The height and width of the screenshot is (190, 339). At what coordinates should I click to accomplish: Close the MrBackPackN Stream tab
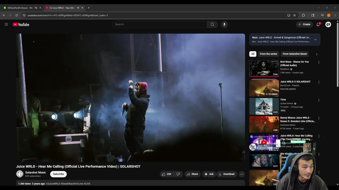pyautogui.click(x=40, y=8)
